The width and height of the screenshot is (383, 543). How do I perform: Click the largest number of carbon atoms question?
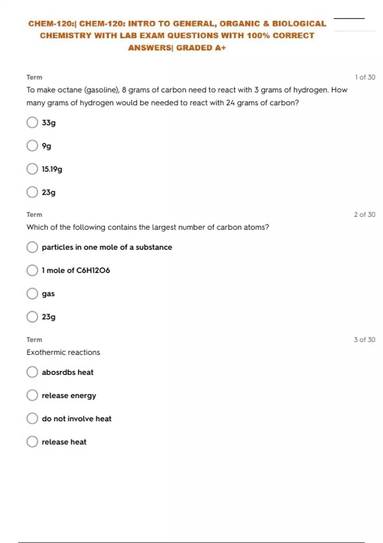(148, 227)
